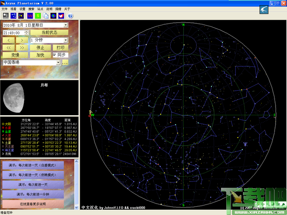Select the 木星 row in planet table

(39, 139)
